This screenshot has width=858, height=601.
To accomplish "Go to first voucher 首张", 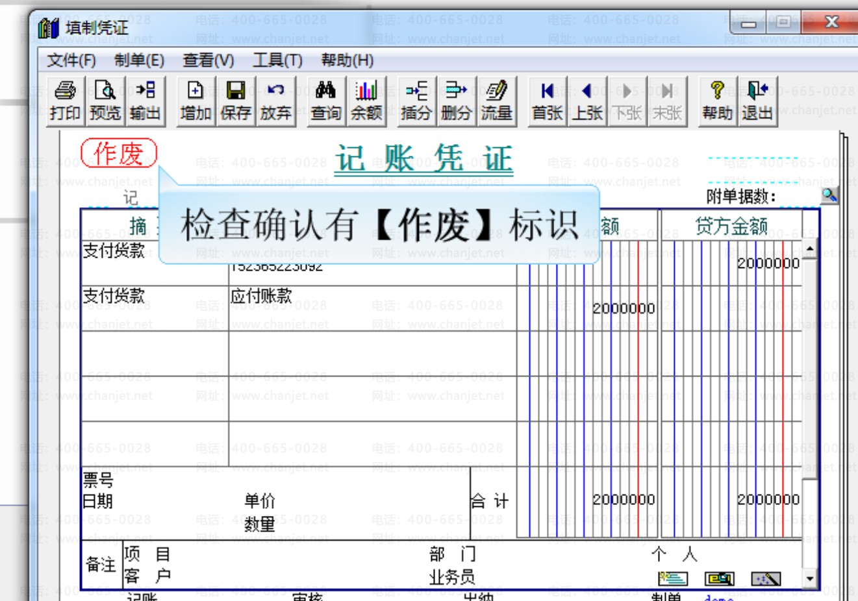I will [547, 101].
